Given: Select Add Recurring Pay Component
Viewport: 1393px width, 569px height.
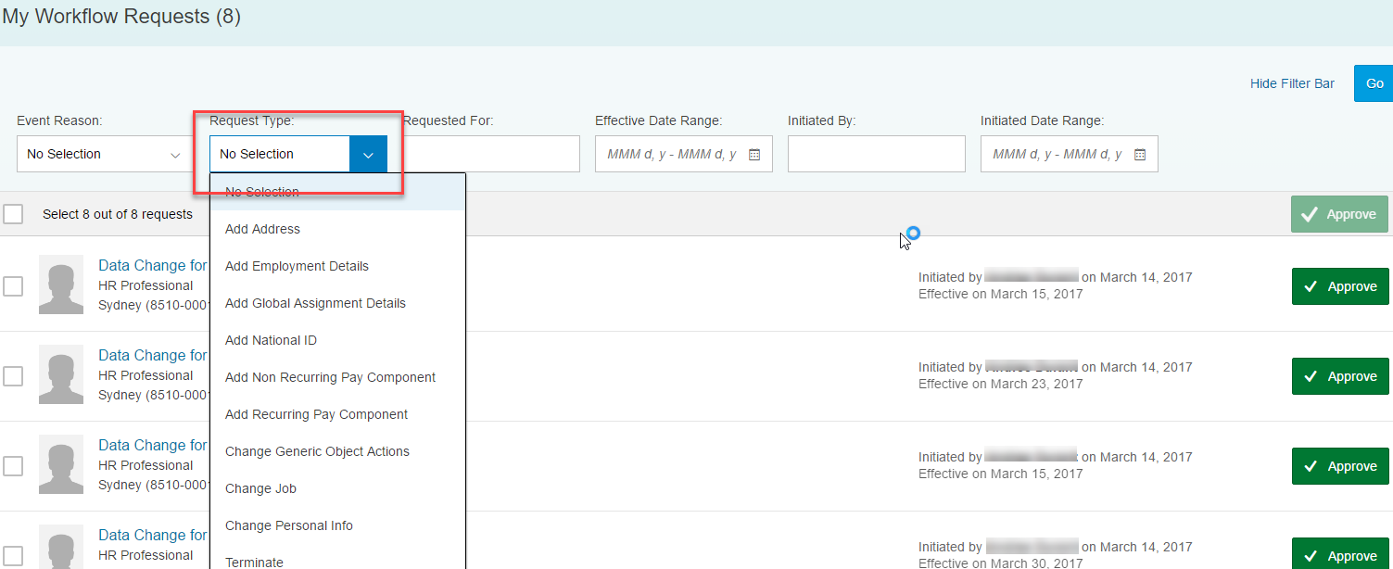Looking at the screenshot, I should pyautogui.click(x=338, y=414).
